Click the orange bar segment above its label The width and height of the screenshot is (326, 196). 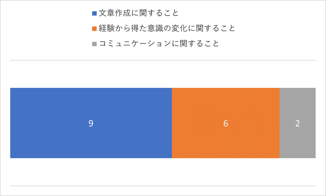226,102
